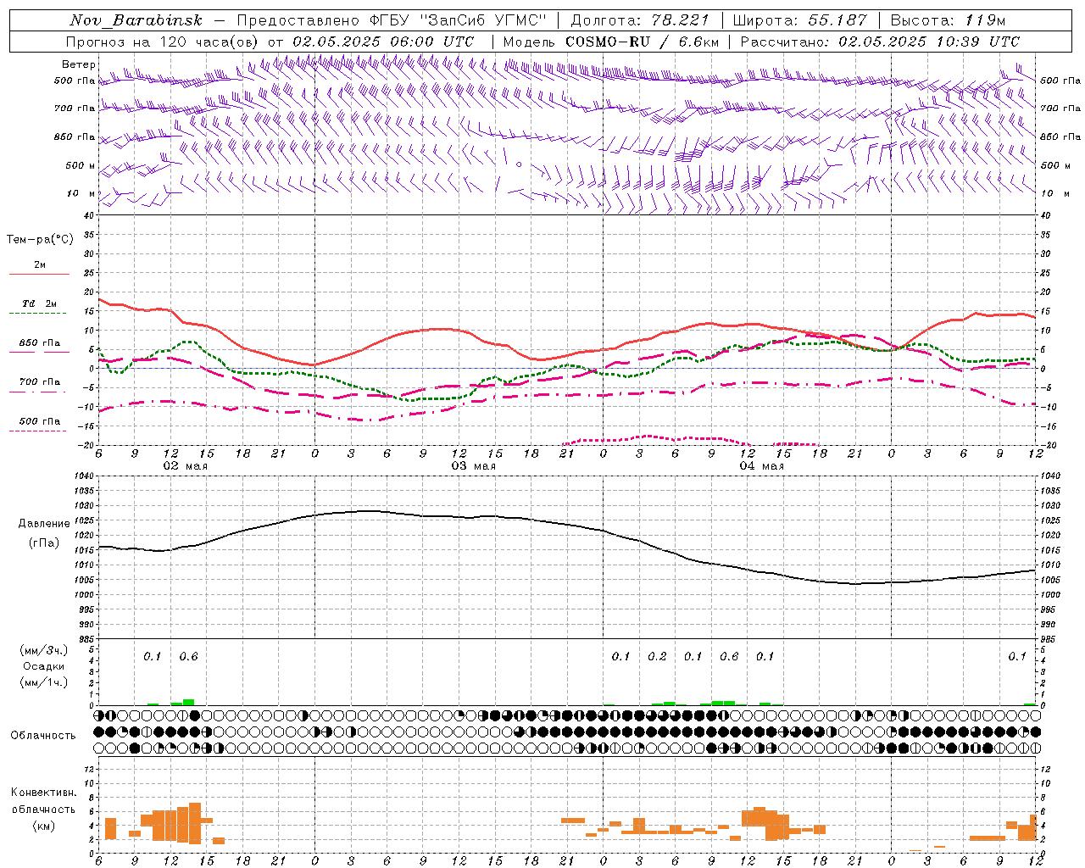Click the 'Широта: 55.187' latitude value
This screenshot has width=1085, height=868.
click(x=800, y=20)
